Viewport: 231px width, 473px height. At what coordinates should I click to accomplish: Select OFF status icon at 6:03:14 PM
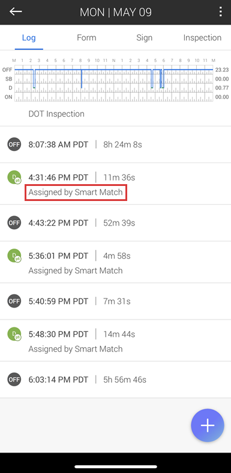14,380
